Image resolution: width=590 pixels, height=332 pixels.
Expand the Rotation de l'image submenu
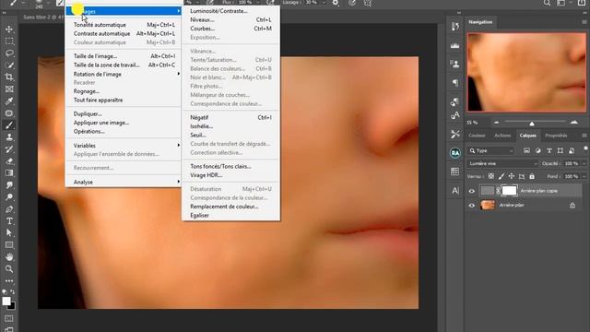[123, 74]
